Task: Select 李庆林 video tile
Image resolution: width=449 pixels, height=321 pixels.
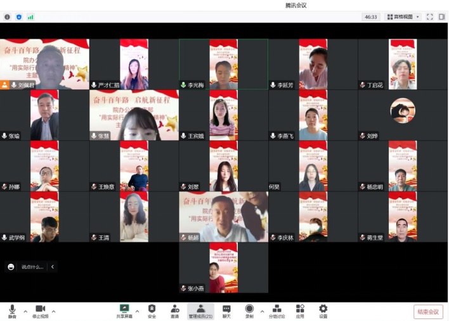Action: coord(313,217)
